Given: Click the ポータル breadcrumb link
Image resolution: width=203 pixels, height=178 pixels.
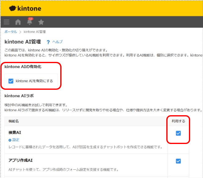Looking at the screenshot, I should point(11,32).
